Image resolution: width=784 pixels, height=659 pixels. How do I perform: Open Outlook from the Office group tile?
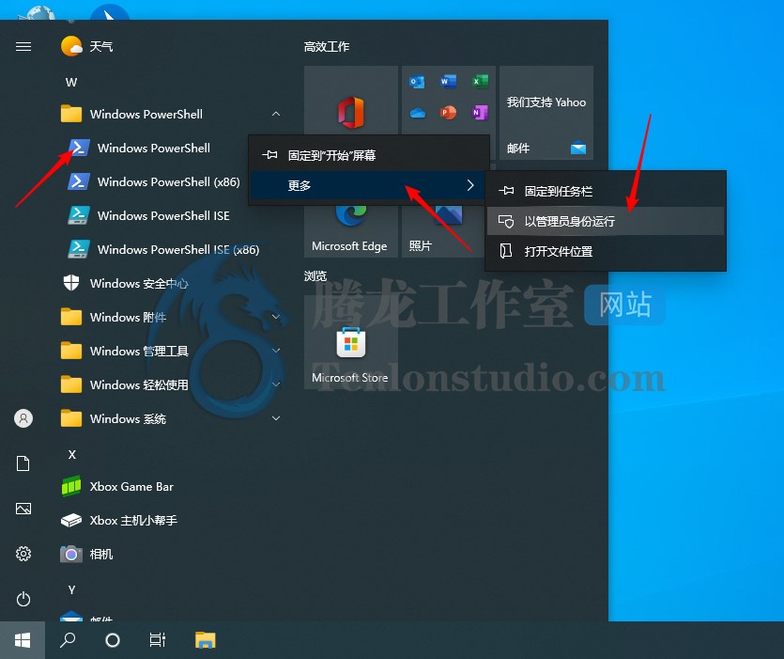(x=417, y=82)
